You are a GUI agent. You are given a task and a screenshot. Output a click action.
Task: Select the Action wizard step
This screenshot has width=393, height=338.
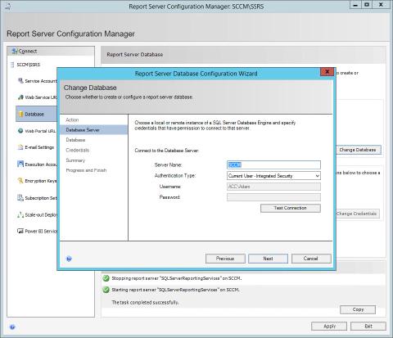click(72, 119)
